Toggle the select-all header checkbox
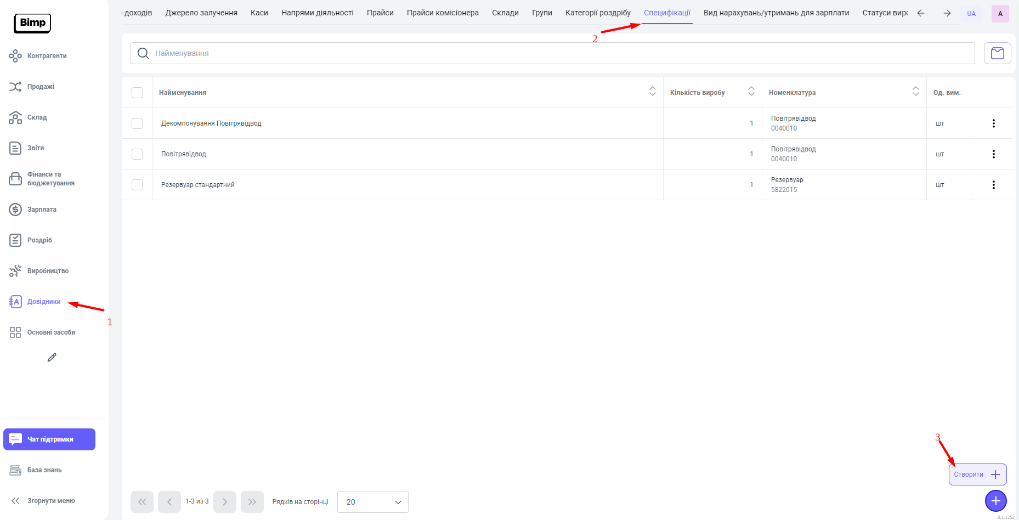The height and width of the screenshot is (520, 1019). (137, 93)
